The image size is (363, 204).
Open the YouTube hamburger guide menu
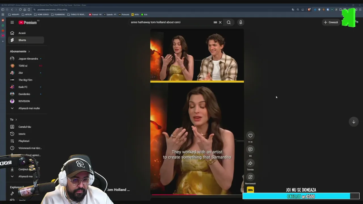[x=12, y=22]
